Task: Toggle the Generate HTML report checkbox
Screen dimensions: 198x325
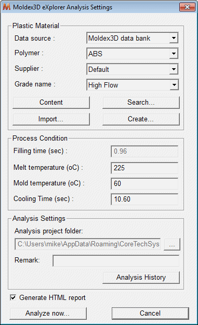Action: click(x=13, y=297)
